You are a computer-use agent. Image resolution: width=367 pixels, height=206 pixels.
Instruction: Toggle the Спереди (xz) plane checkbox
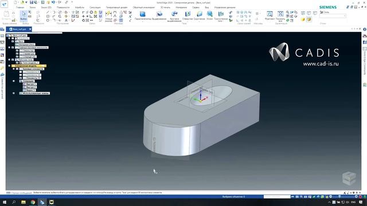[17, 57]
